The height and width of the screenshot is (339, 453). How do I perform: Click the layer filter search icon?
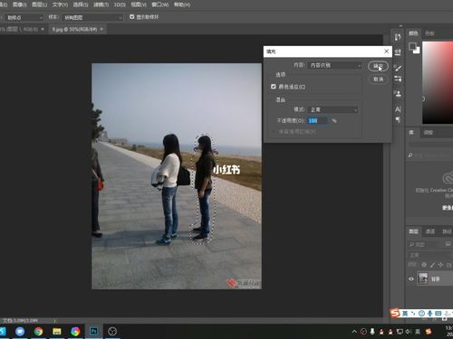(x=411, y=244)
